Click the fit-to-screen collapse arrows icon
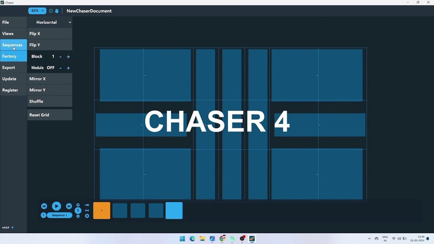 tap(51, 11)
